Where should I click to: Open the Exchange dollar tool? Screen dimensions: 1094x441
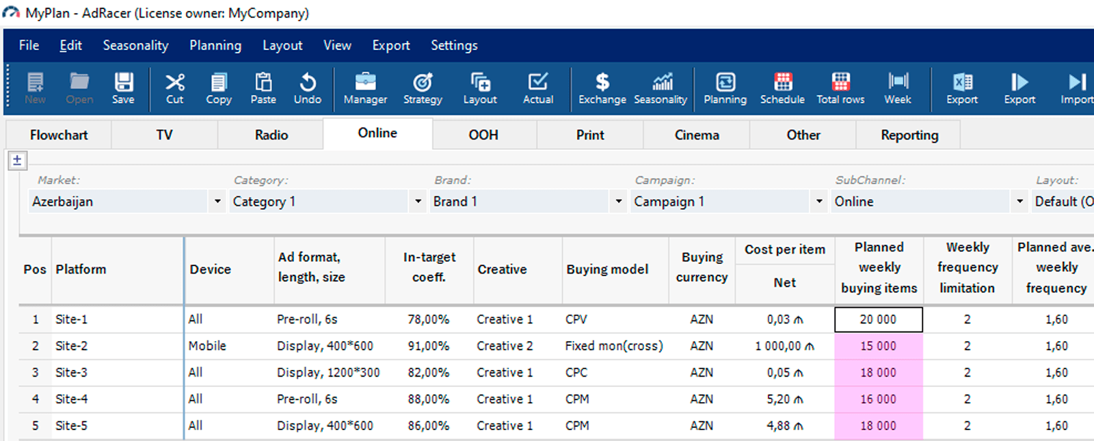pyautogui.click(x=602, y=88)
